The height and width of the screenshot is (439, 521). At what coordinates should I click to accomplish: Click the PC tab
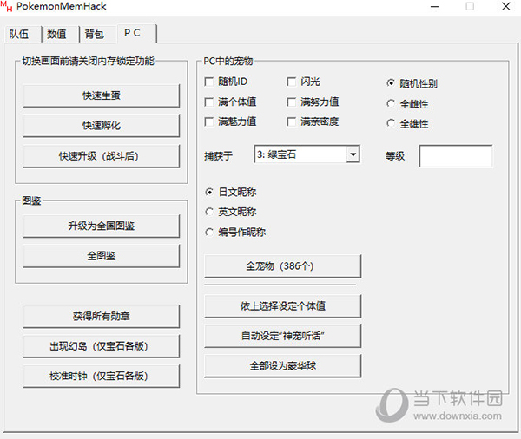point(136,33)
